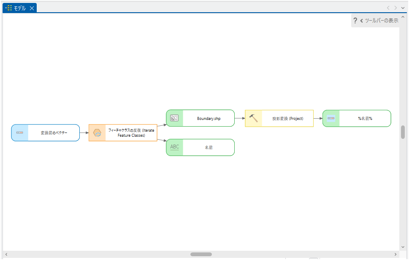Go to previous tab with left arrow

coord(388,8)
